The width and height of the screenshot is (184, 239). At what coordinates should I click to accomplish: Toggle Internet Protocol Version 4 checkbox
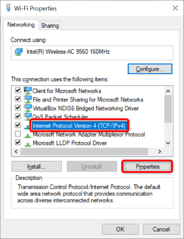click(18, 125)
